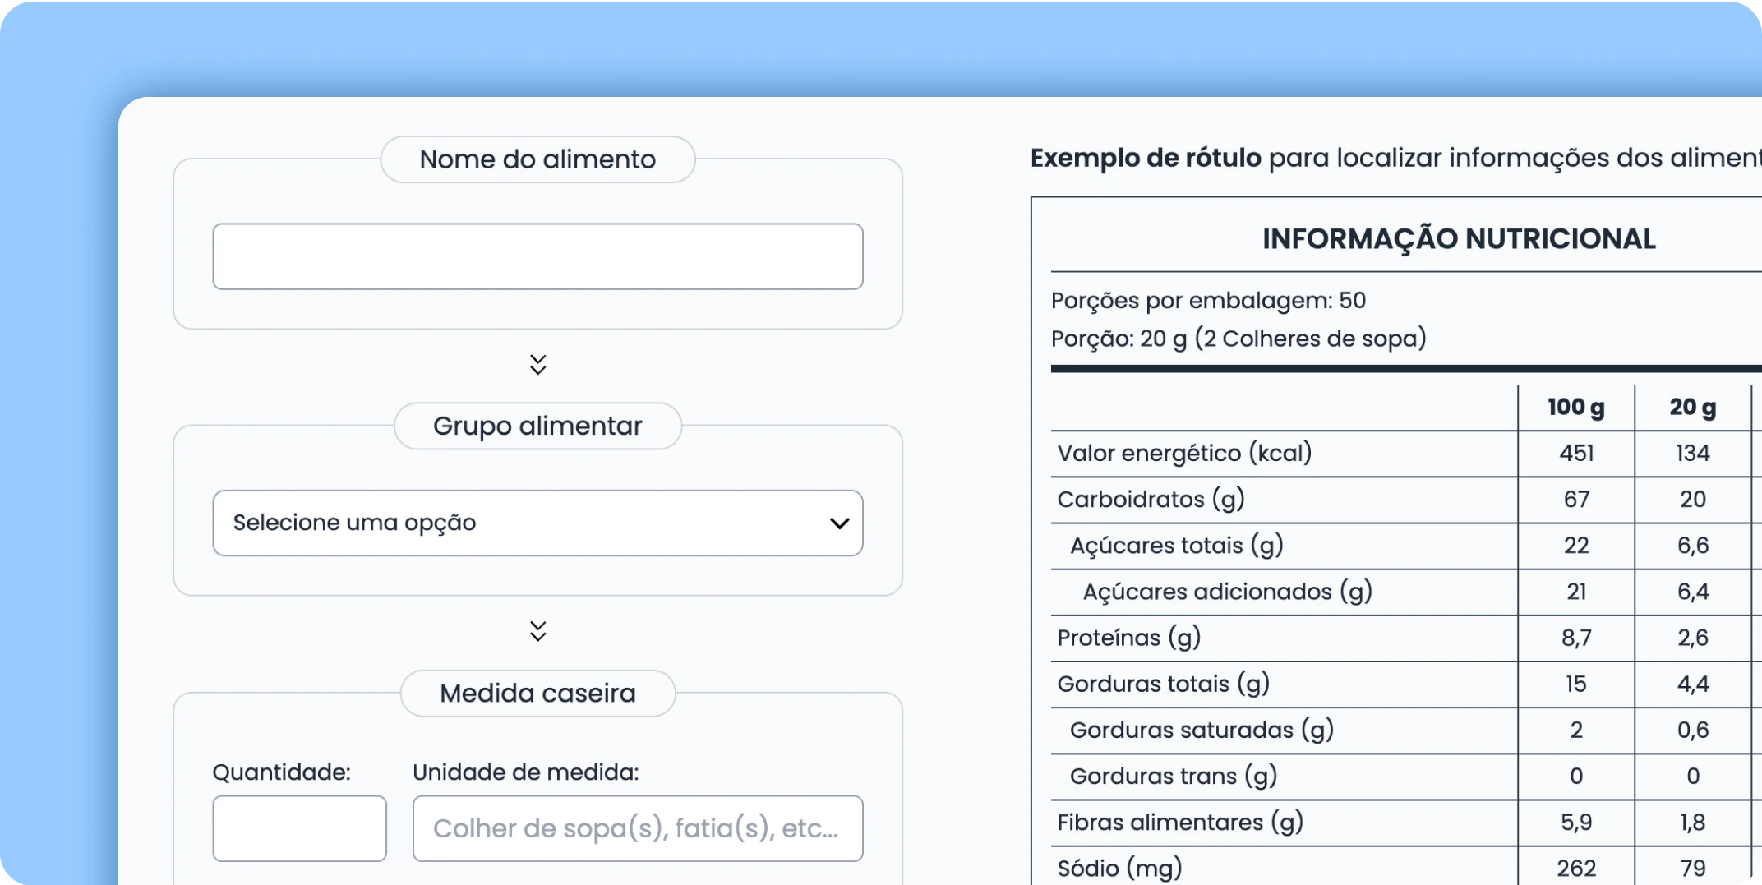1762x885 pixels.
Task: Click the 'Grupo alimentar' section label
Action: 537,426
